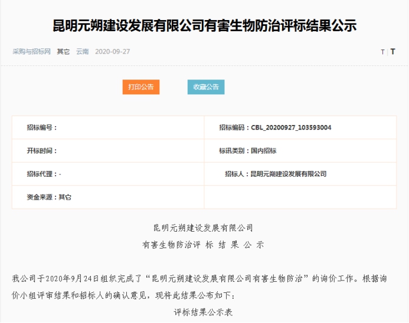Click the 其它 category label
409x323 pixels.
(63, 51)
